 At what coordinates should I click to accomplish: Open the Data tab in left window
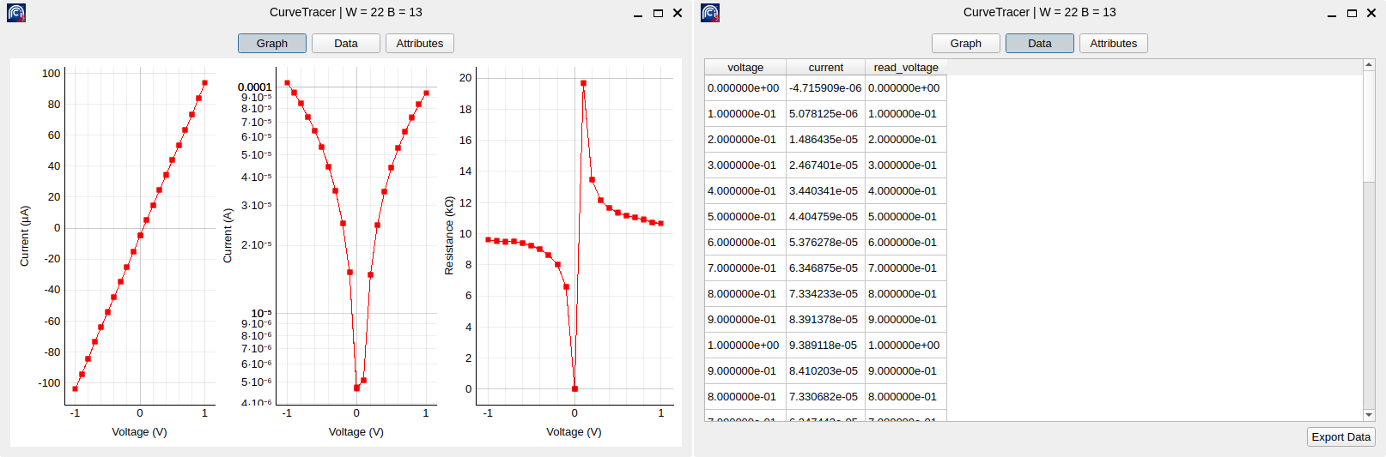click(346, 44)
